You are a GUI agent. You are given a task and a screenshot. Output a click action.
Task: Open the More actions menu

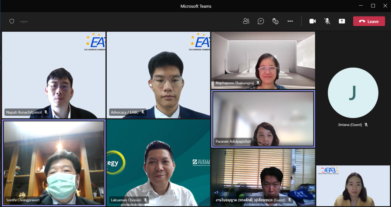(x=290, y=21)
